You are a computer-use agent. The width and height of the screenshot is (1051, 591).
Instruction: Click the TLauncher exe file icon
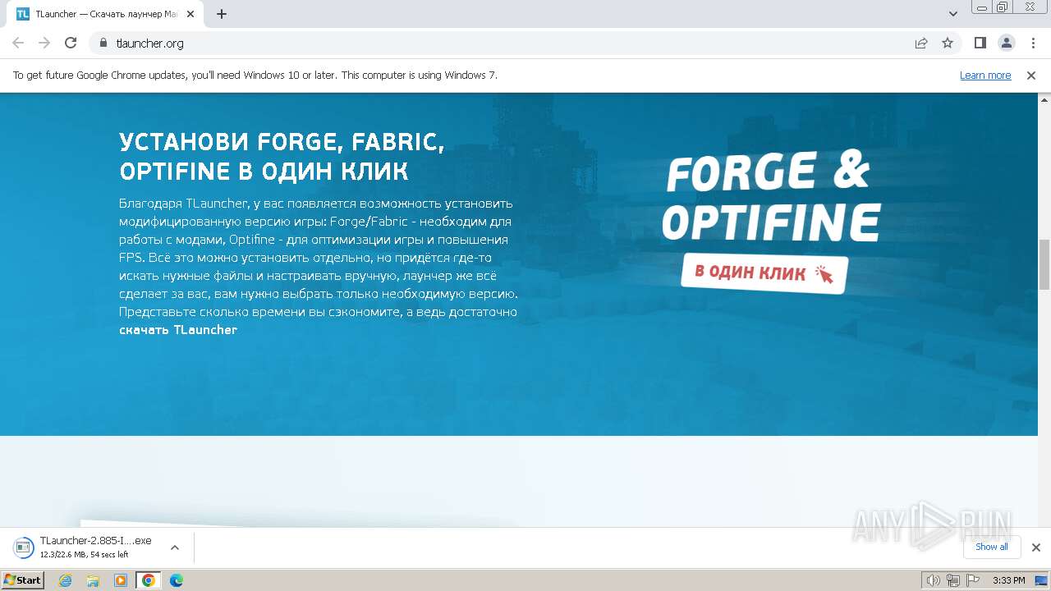pos(22,547)
